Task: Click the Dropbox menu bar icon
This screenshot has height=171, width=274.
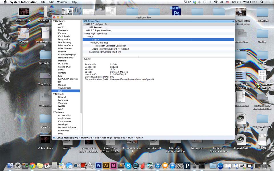Action: [x=194, y=2]
